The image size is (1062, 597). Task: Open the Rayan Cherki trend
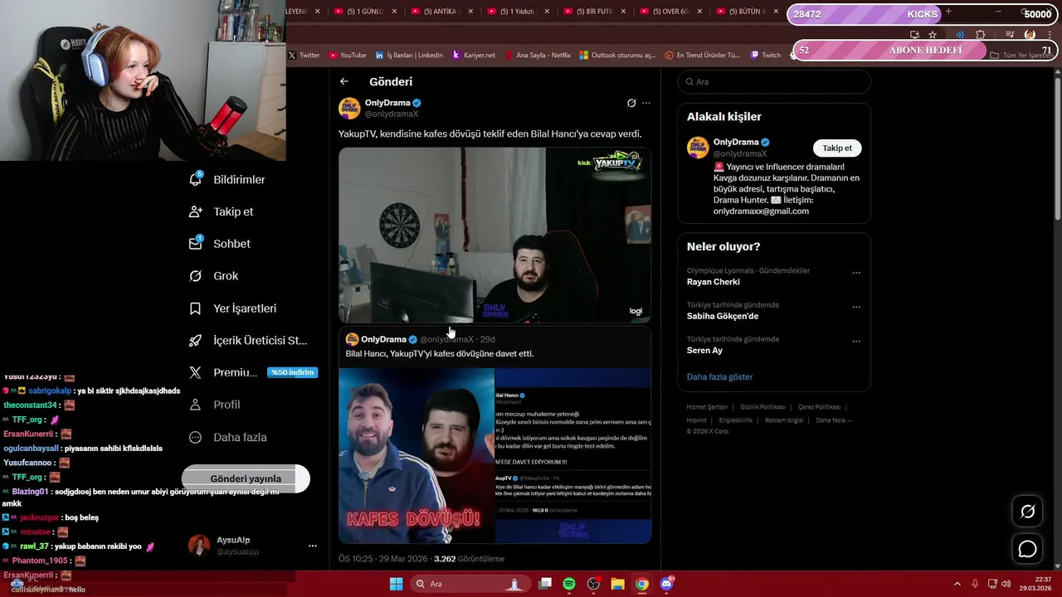point(714,282)
